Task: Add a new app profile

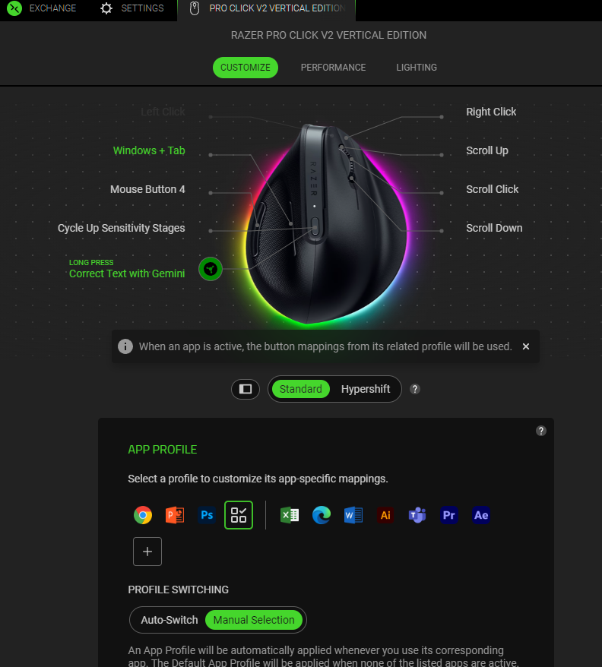Action: [x=147, y=552]
